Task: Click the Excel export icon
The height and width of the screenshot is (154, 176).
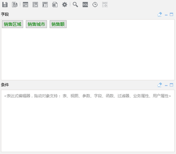Action: coord(55,5)
